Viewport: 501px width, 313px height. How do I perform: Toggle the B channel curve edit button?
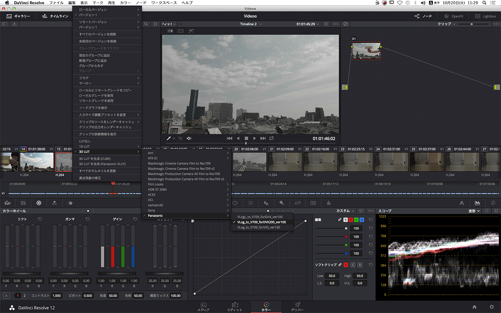pyautogui.click(x=362, y=220)
